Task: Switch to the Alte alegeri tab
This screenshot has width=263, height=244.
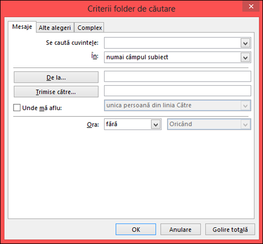Action: (55, 28)
